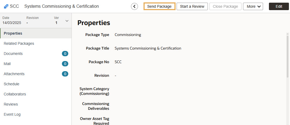Click the SCC package icon in header
Image resolution: width=290 pixels, height=125 pixels.
tap(6, 6)
